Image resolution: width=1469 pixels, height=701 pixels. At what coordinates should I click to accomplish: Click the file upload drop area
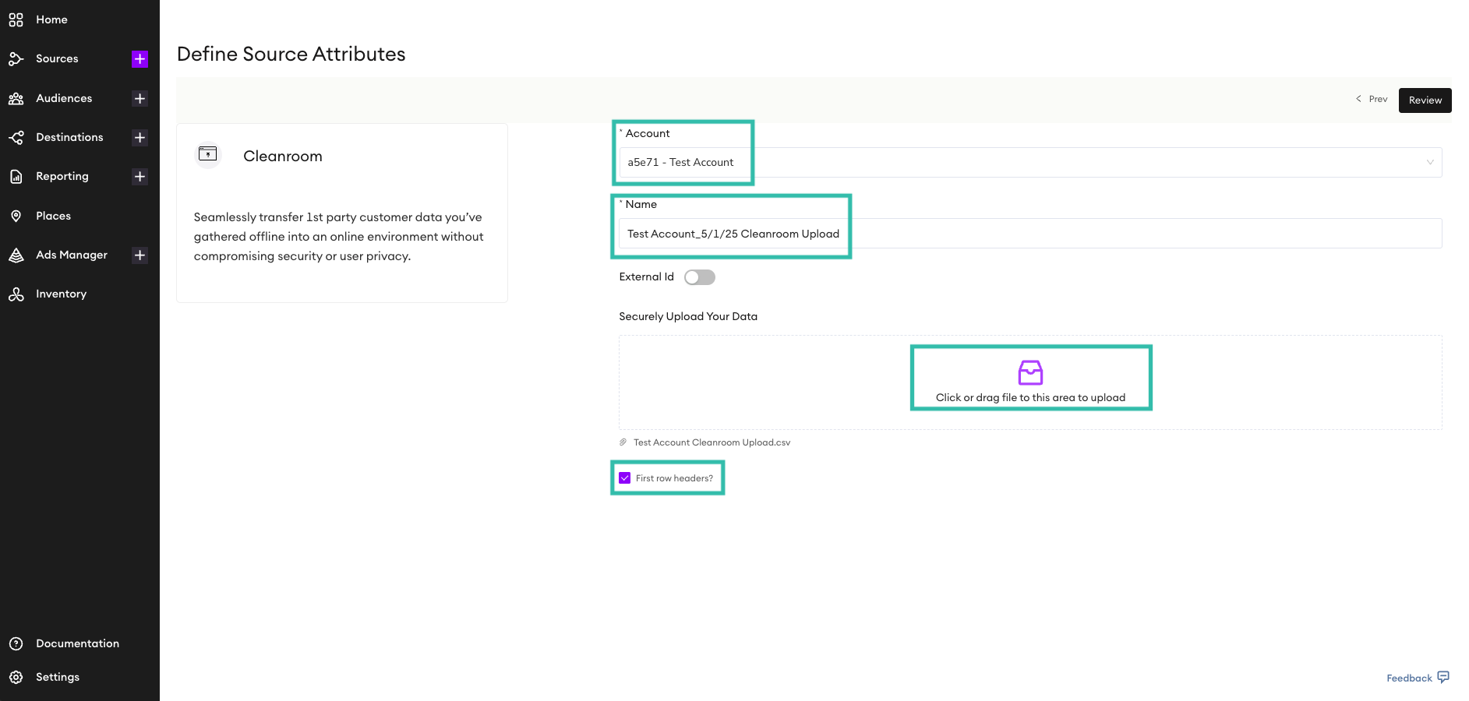(x=1030, y=382)
